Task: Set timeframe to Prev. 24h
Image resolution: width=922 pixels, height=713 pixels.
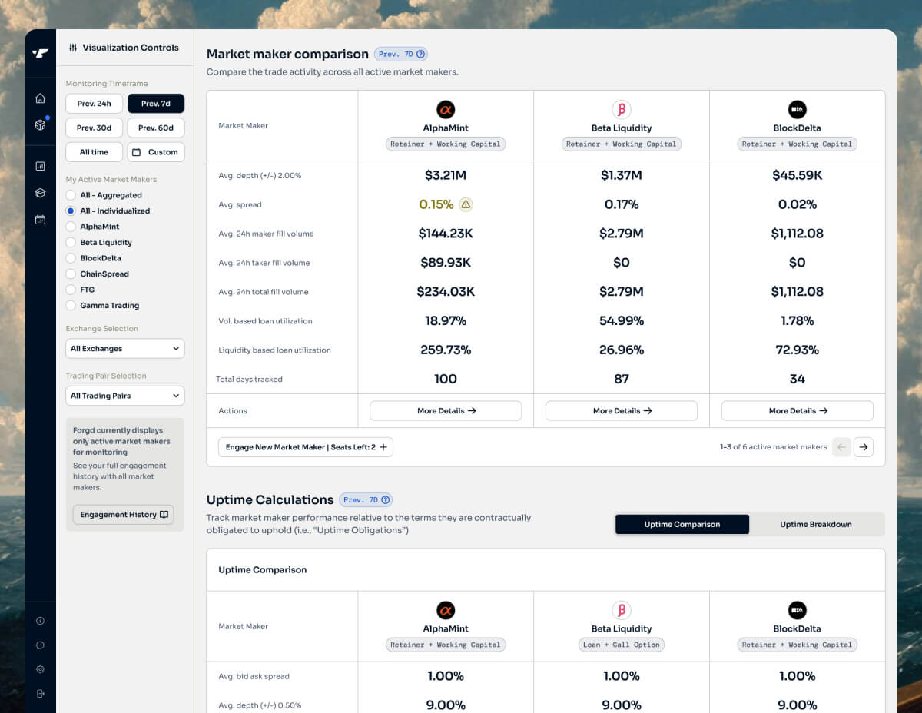Action: point(95,104)
